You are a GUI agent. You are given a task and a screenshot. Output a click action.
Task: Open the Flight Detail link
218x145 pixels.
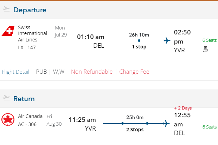click(15, 72)
